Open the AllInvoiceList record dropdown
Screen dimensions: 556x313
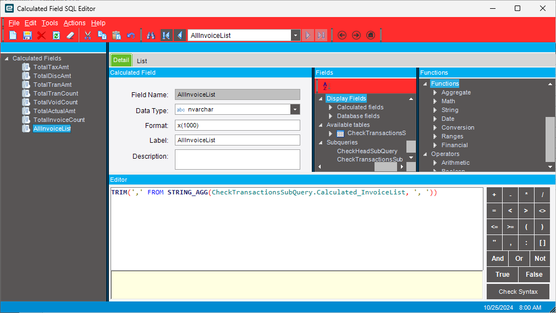(x=295, y=35)
